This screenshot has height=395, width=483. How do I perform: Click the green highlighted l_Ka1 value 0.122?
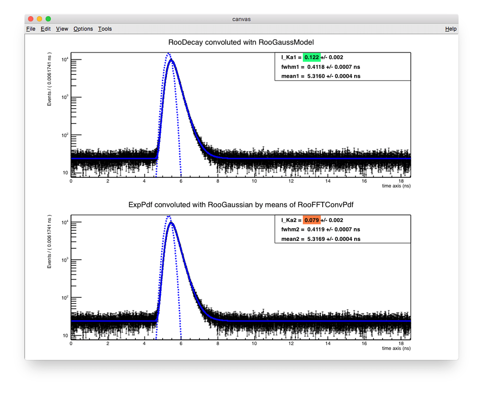(313, 57)
